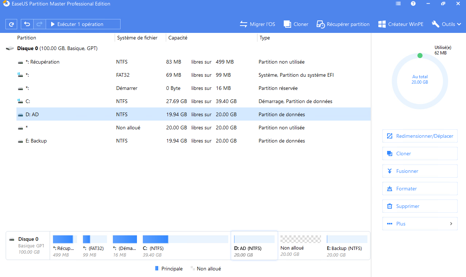Image resolution: width=466 pixels, height=277 pixels.
Task: Click the Formater icon in side panel
Action: click(x=389, y=189)
